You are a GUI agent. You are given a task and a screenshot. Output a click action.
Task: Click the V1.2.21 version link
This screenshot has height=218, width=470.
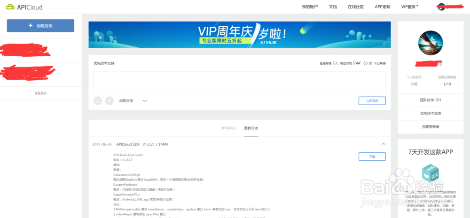click(149, 144)
